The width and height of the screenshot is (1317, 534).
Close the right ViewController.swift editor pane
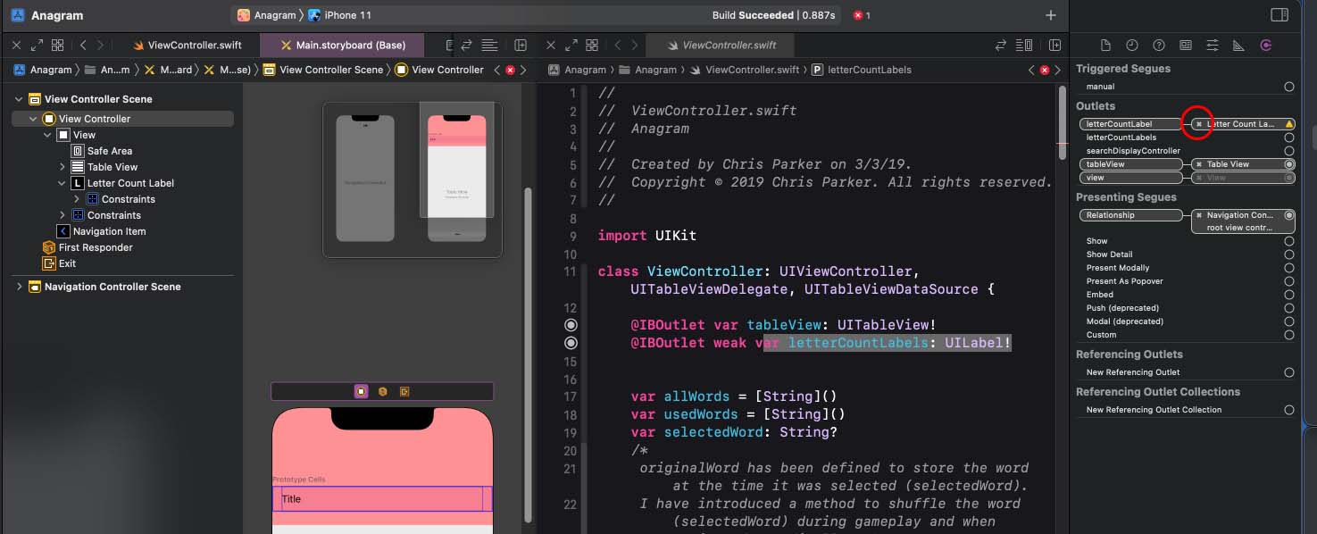(551, 45)
